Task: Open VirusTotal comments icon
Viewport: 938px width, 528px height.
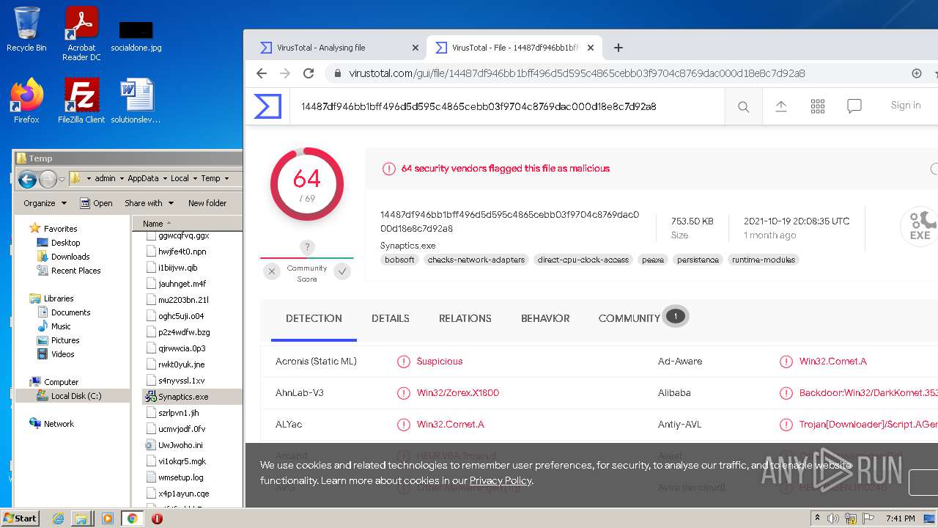Action: click(x=854, y=106)
